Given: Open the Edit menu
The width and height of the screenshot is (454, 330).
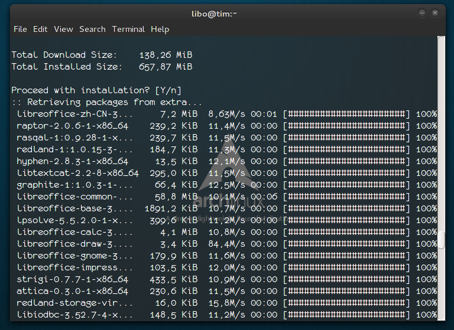Looking at the screenshot, I should pyautogui.click(x=40, y=29).
